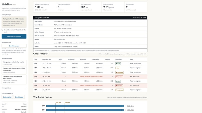This screenshot has width=202, height=113.
Task: Click the 'Position on wall' column header
Action: (x=46, y=60)
